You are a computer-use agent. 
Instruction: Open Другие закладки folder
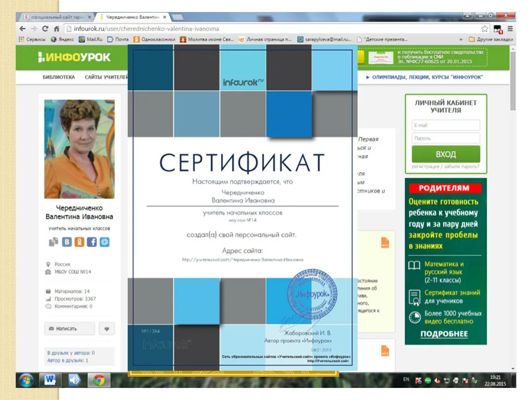[491, 39]
